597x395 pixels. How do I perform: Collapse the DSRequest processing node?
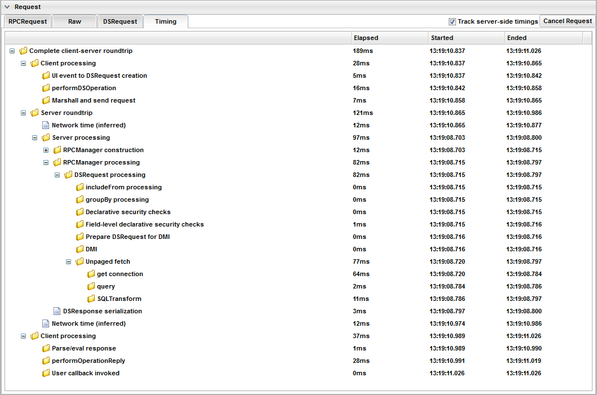coord(58,175)
